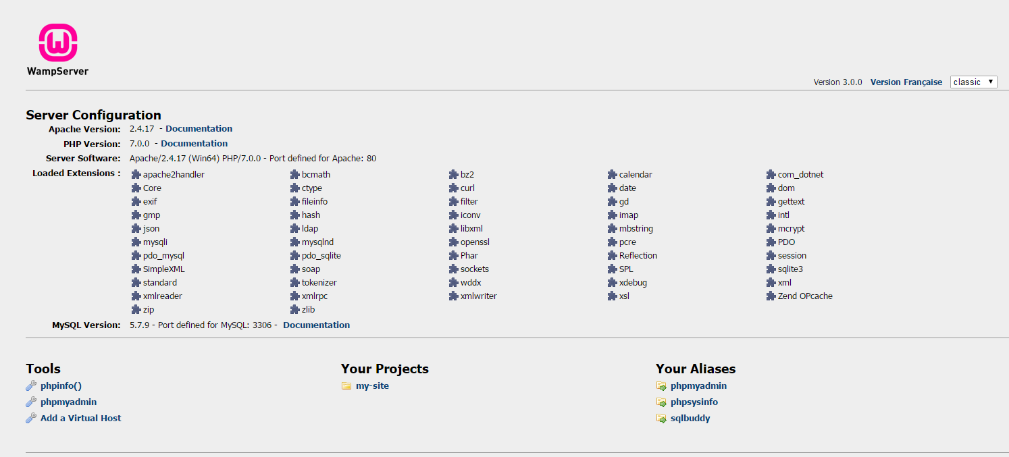Click the puzzle icon beside com_dotnet
The width and height of the screenshot is (1009, 457).
(x=771, y=174)
